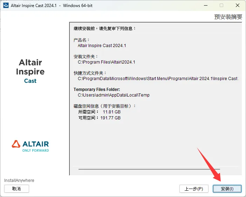Click the 快捷方式文件夹 label

point(90,73)
